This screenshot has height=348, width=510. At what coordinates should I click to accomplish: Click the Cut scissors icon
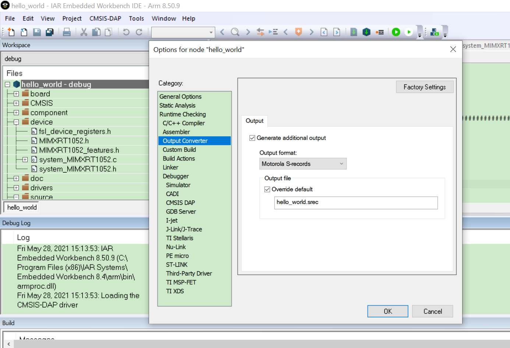[x=84, y=32]
